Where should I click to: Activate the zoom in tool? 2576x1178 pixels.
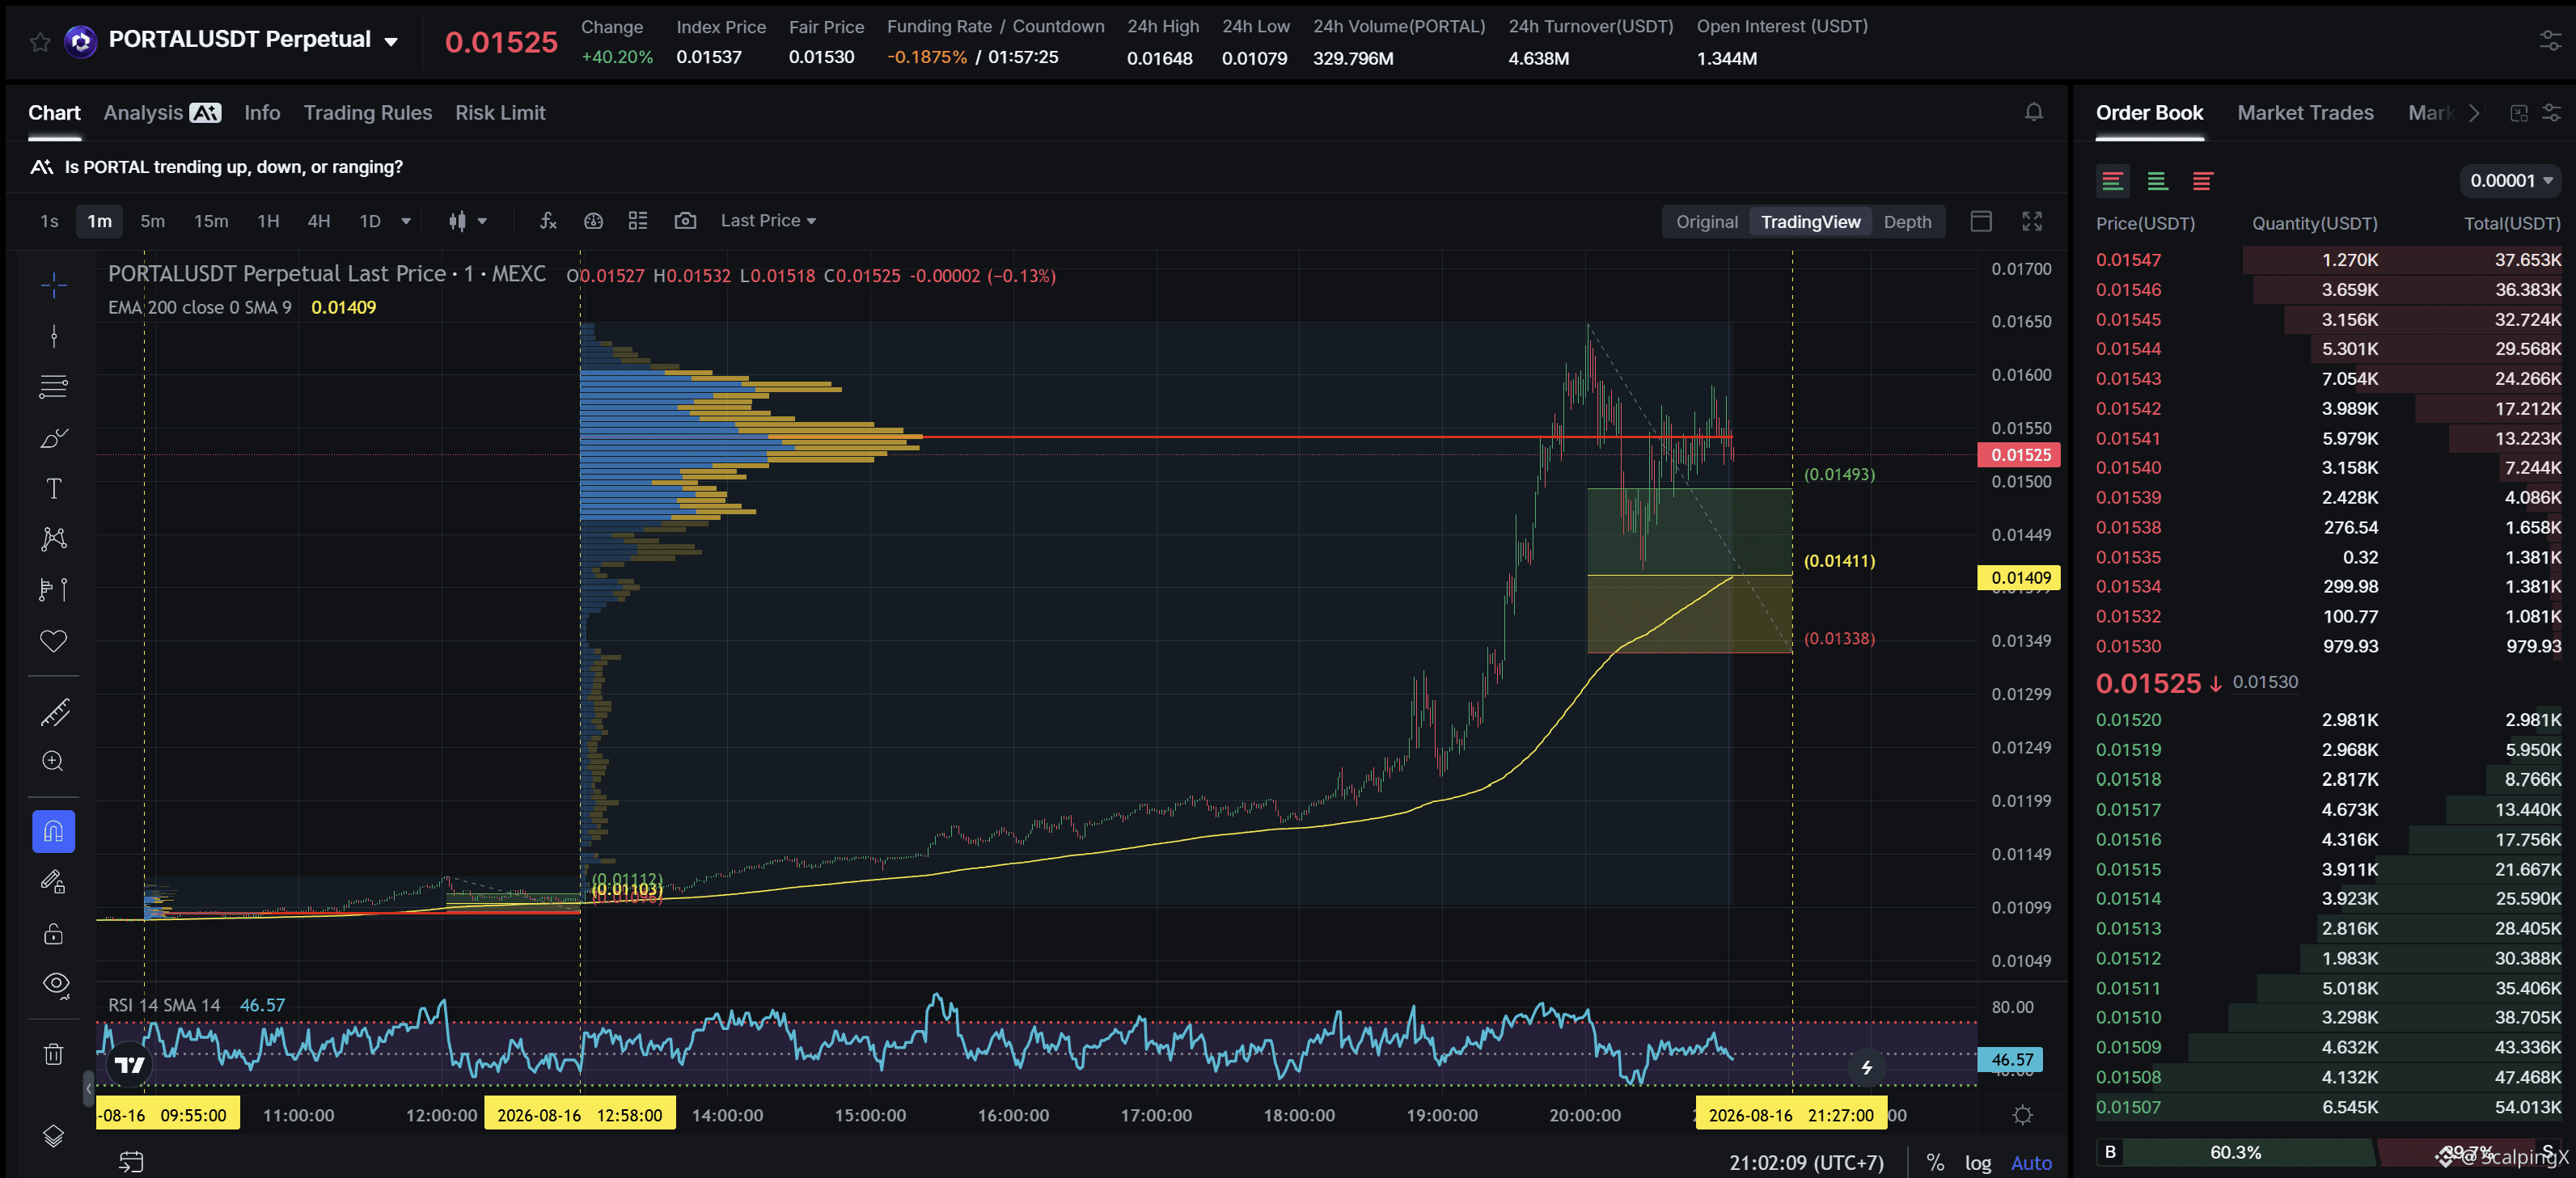tap(54, 762)
